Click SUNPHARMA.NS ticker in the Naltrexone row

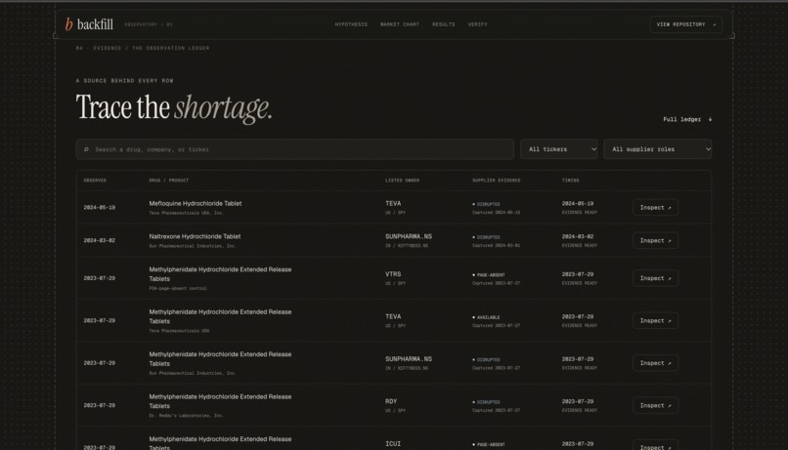point(409,236)
